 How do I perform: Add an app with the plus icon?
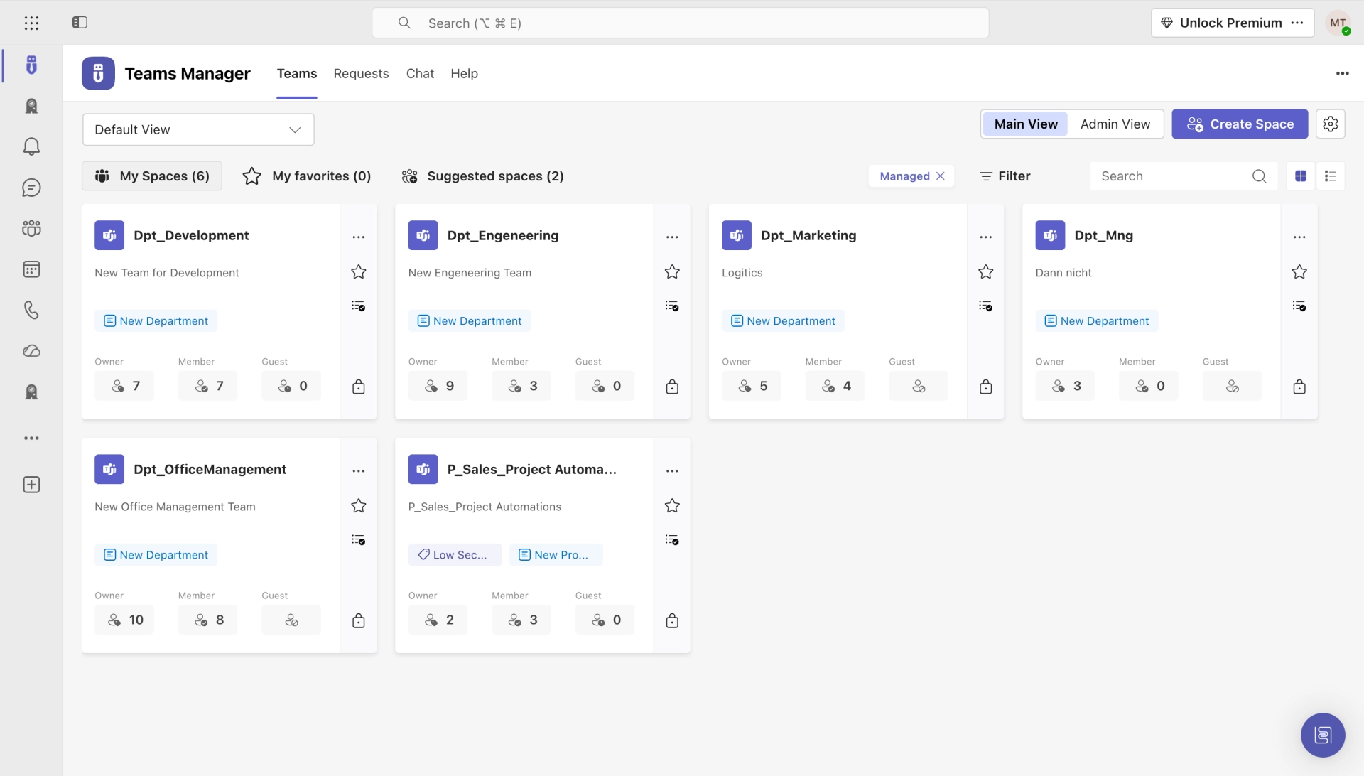click(31, 485)
